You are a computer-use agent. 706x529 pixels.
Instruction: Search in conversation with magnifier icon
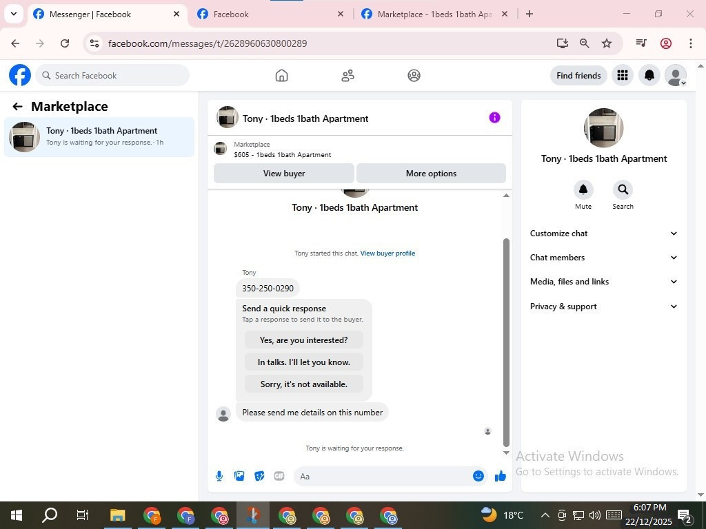click(623, 189)
